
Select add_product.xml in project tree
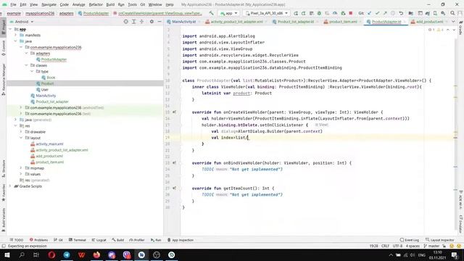coord(49,156)
